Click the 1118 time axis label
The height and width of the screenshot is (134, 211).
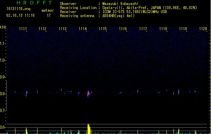[163, 29]
